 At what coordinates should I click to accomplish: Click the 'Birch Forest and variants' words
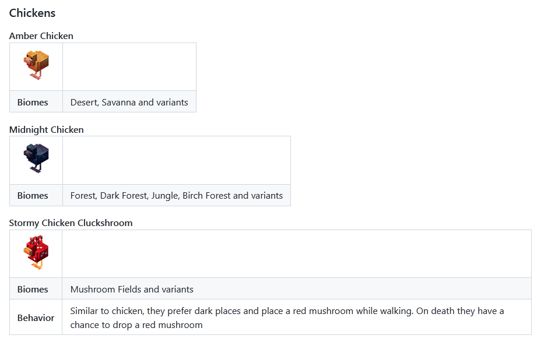(x=233, y=196)
